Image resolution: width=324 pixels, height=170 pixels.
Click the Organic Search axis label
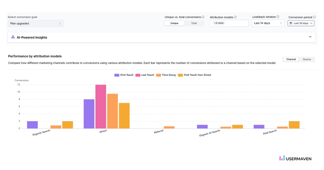point(40,131)
